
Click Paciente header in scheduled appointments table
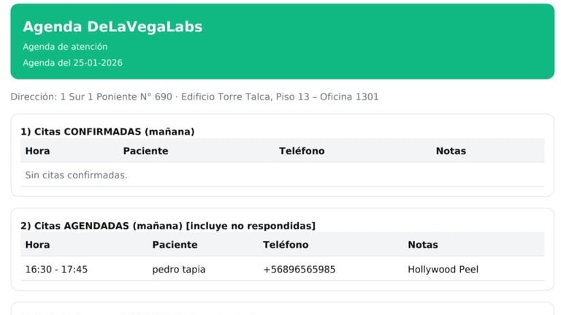pyautogui.click(x=175, y=245)
